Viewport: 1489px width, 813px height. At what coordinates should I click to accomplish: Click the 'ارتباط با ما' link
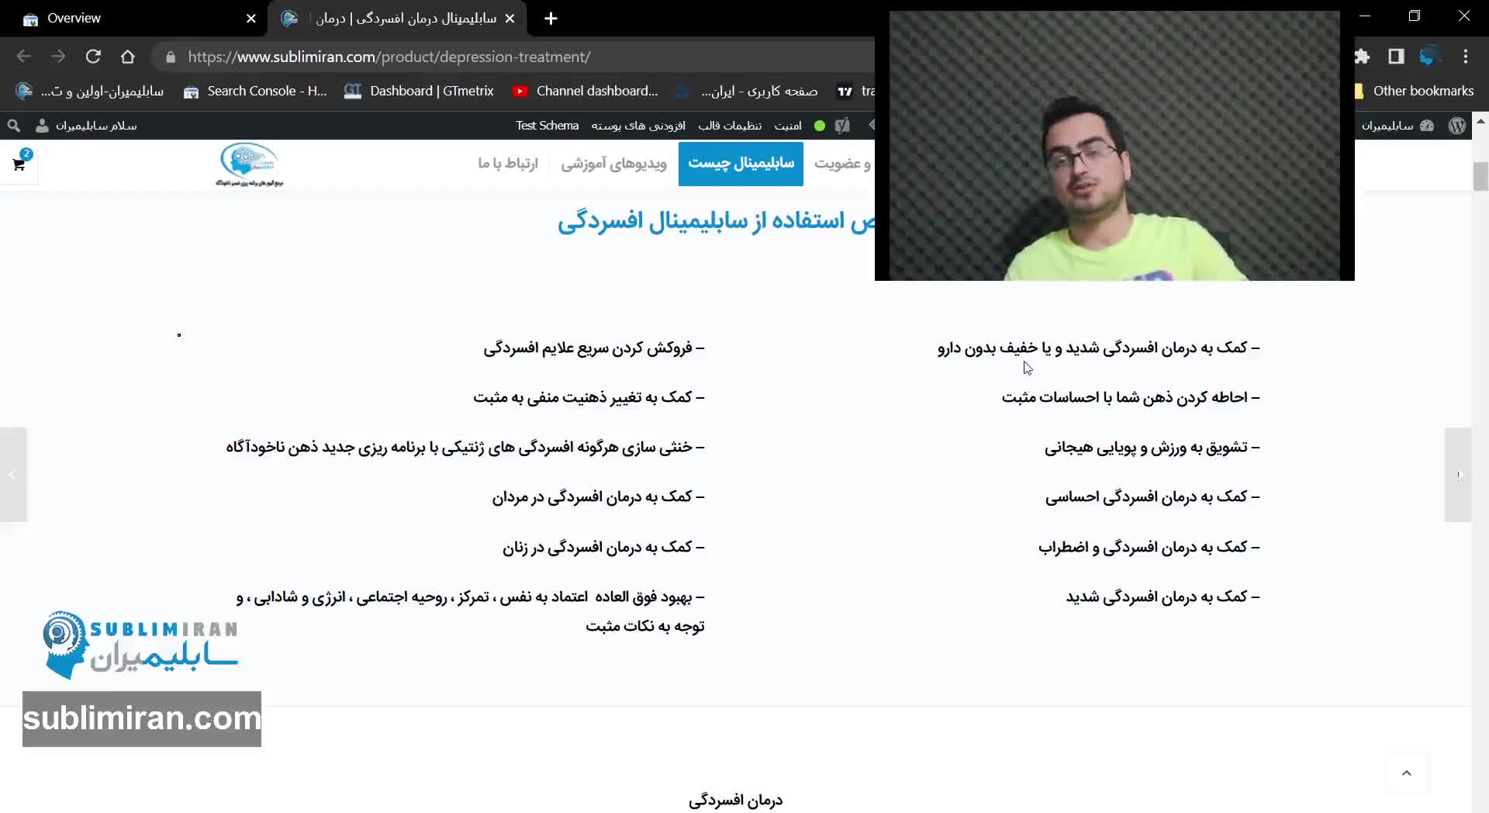point(507,164)
